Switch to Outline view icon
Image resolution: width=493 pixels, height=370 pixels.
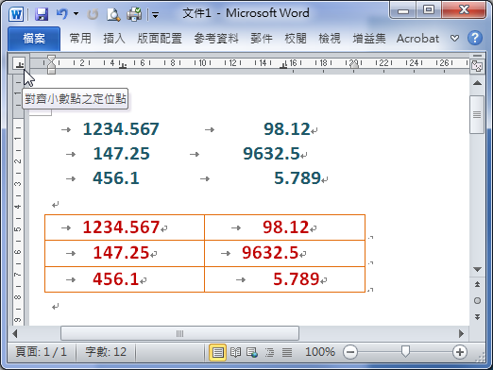269,352
